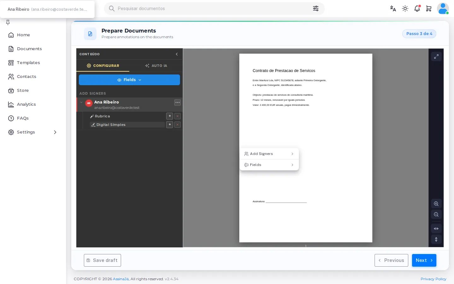Go to Documents in the sidebar
Screen dimensions: 454x284
click(29, 49)
